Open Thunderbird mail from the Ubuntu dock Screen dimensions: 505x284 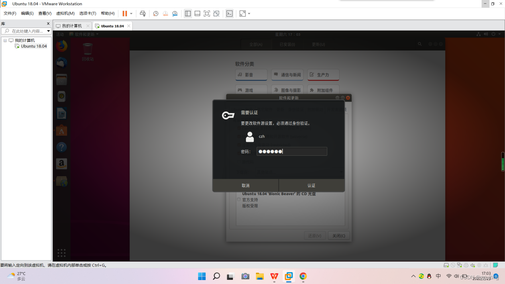click(61, 63)
